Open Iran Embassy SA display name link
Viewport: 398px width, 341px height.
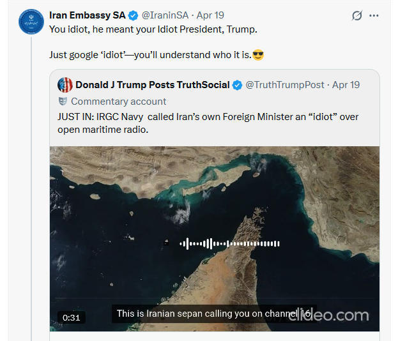87,15
